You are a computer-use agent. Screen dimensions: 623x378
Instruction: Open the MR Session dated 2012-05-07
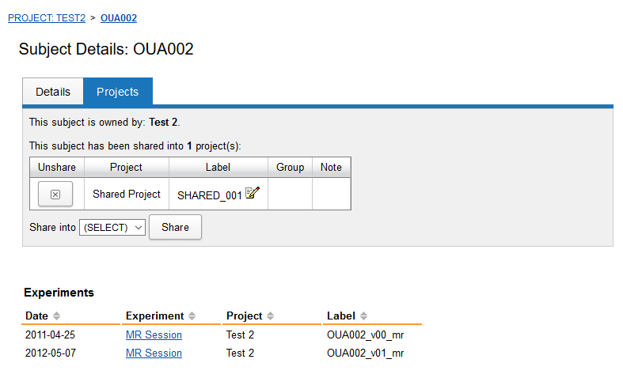pos(154,353)
